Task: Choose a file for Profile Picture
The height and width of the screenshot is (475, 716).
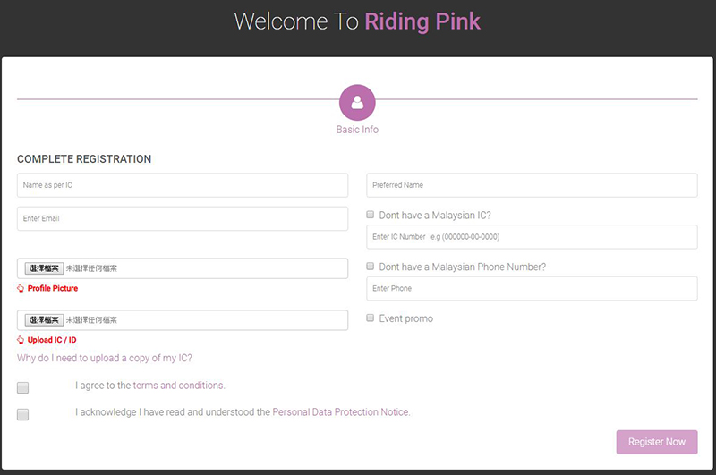Action: coord(44,268)
